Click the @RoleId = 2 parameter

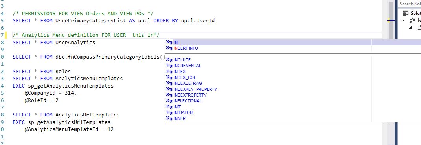42,100
